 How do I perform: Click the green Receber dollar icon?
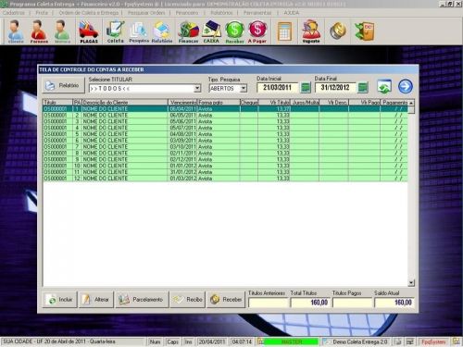234,31
